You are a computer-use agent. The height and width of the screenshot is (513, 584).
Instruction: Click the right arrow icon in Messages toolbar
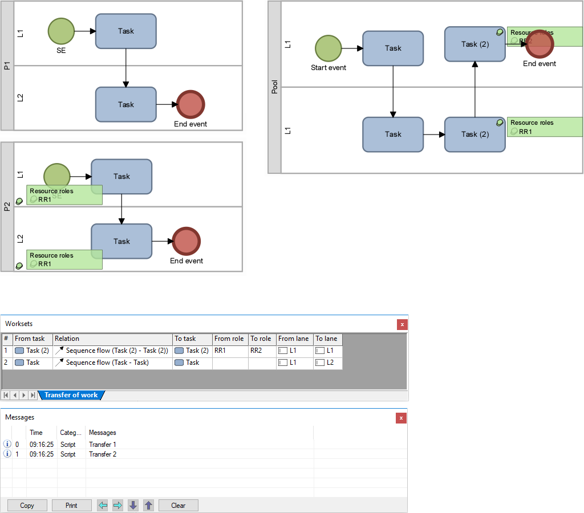click(x=118, y=505)
